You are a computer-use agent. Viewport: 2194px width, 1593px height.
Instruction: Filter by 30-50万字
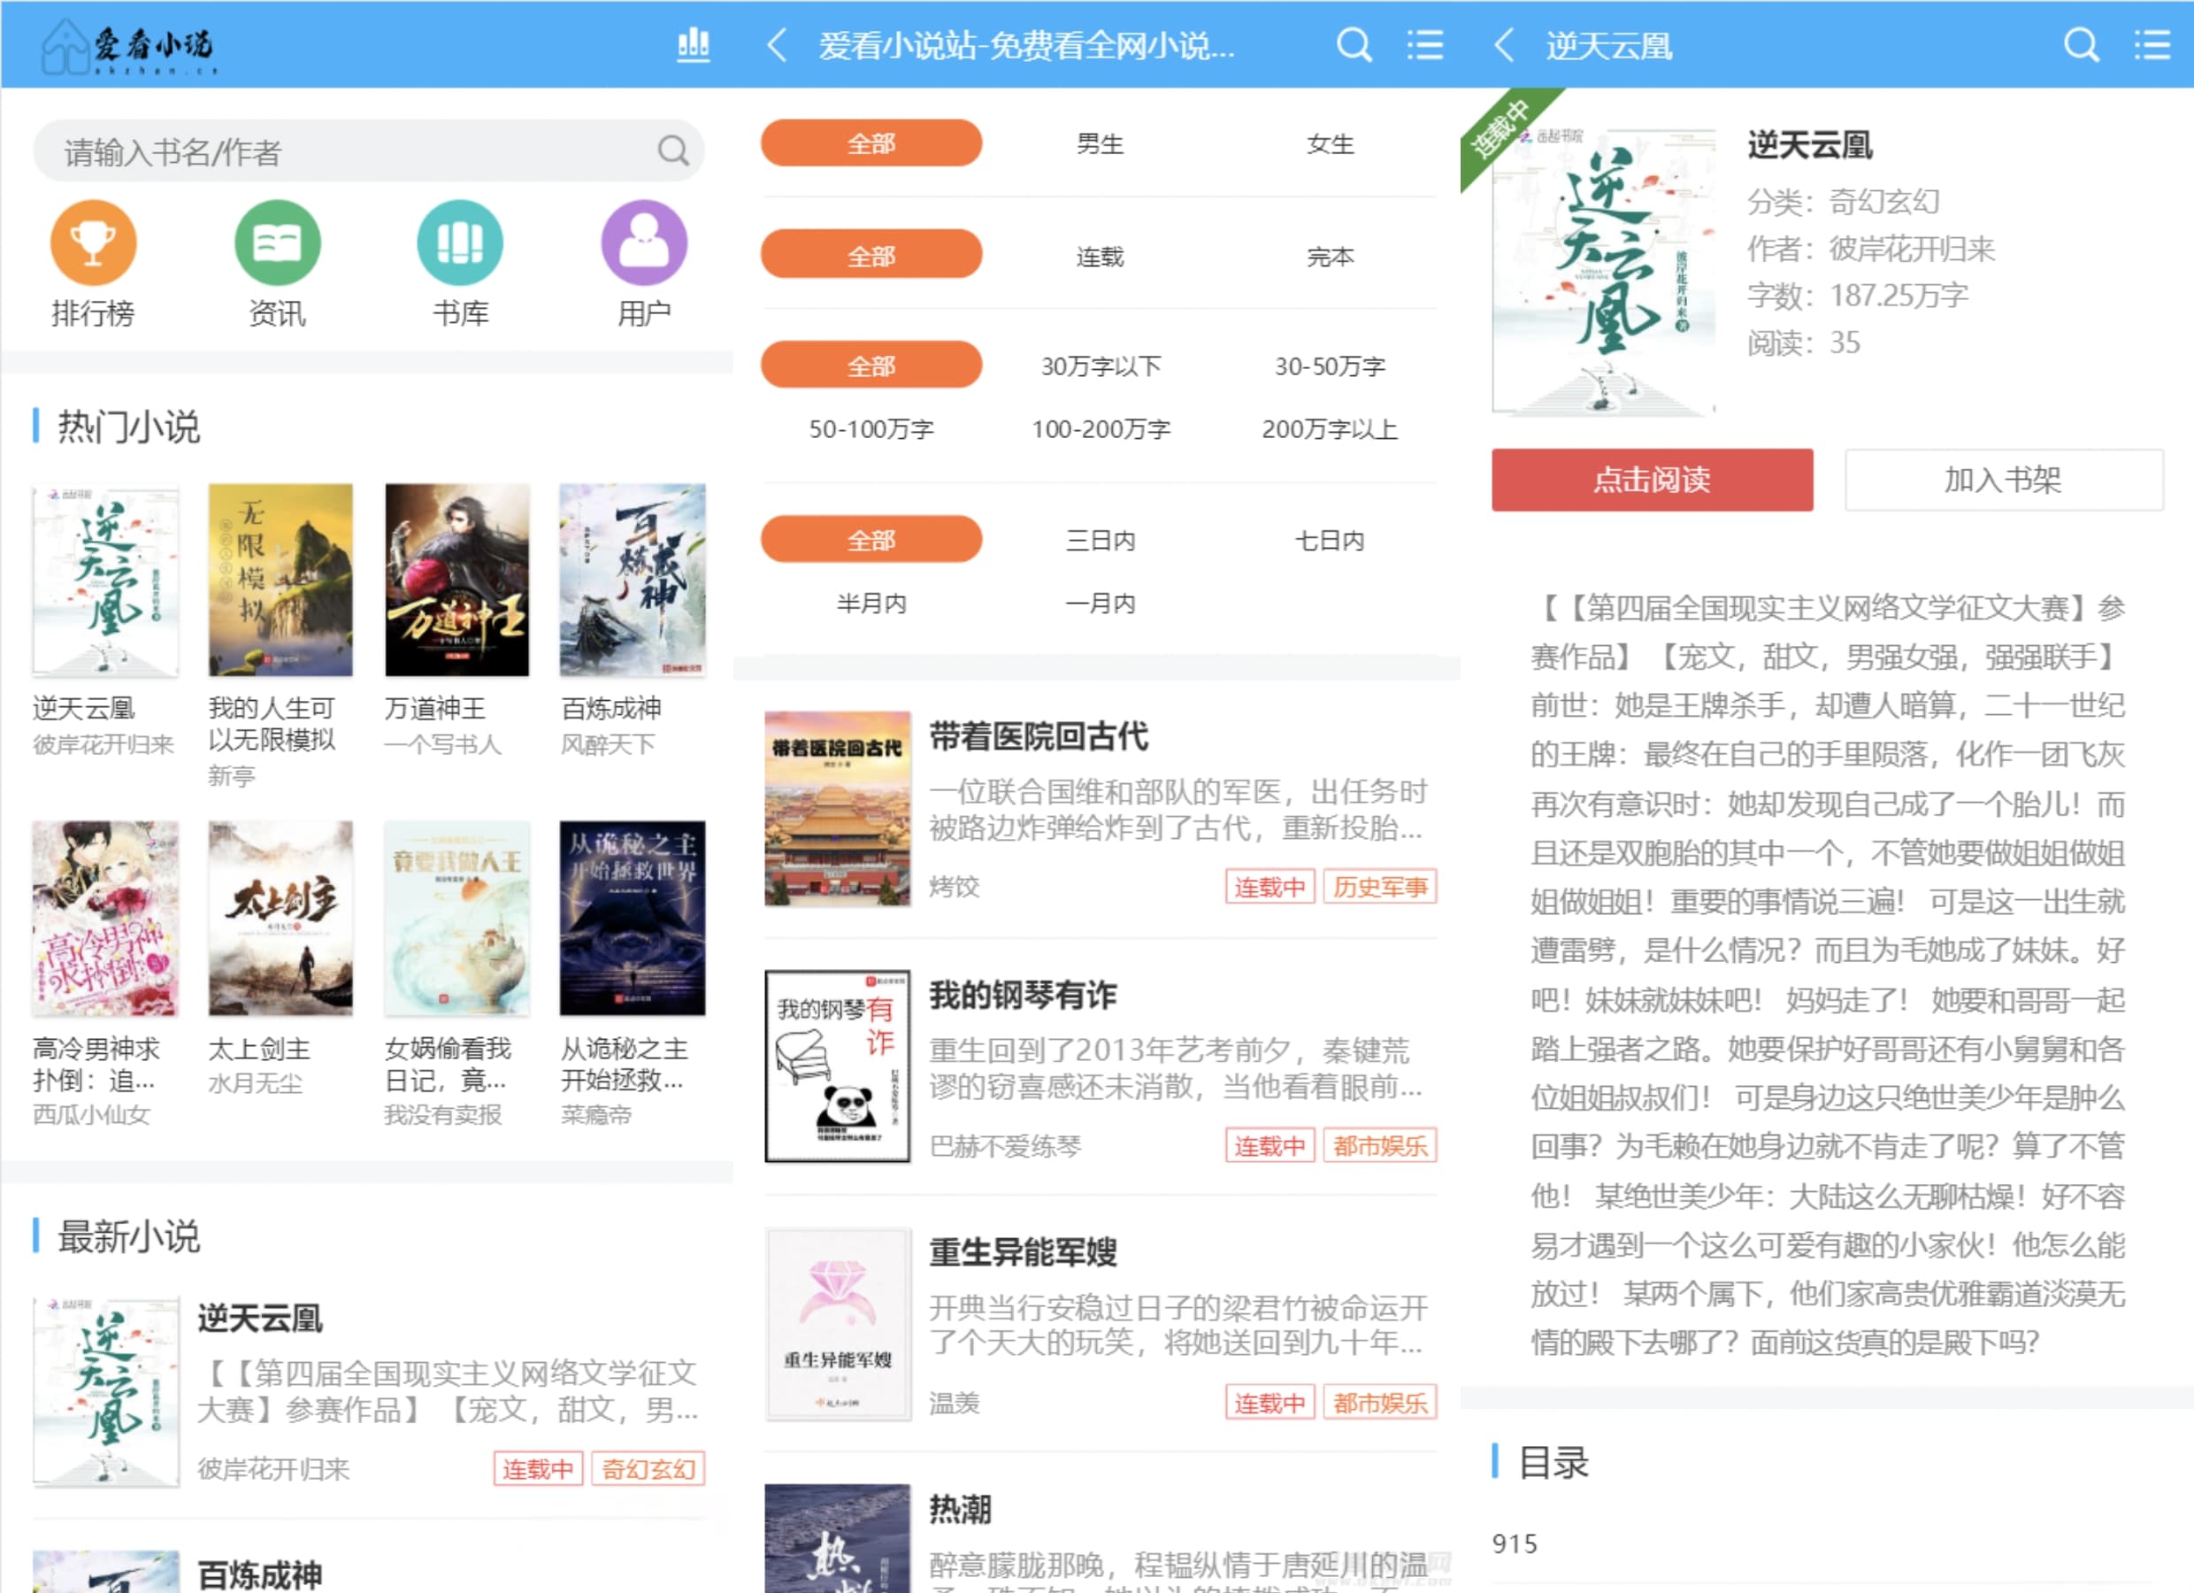pyautogui.click(x=1331, y=366)
